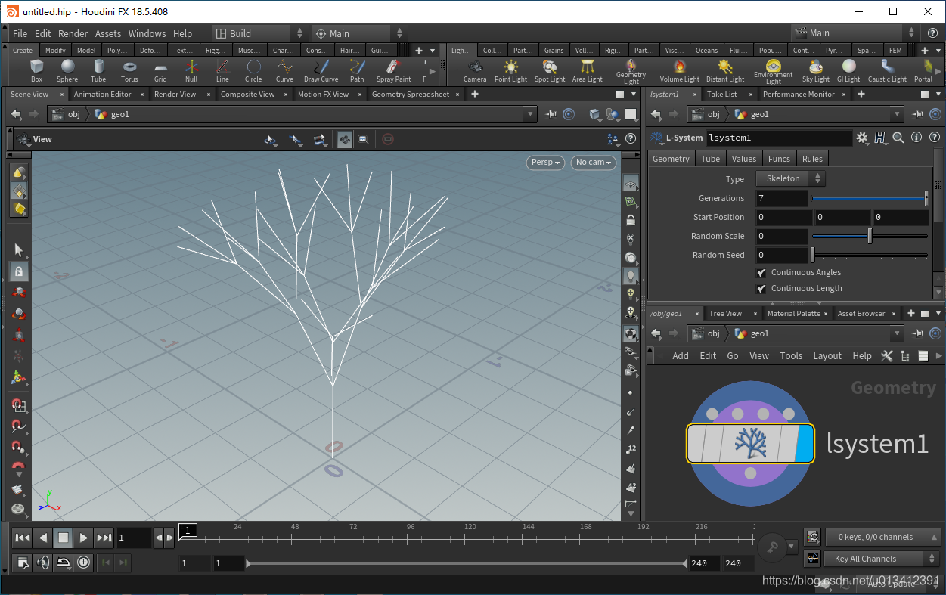
Task: Open parameter gear menu for lsystem1
Action: 861,138
